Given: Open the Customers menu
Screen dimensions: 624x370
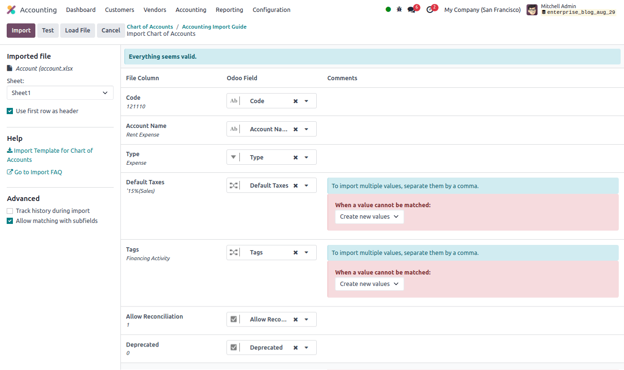Looking at the screenshot, I should coord(119,10).
